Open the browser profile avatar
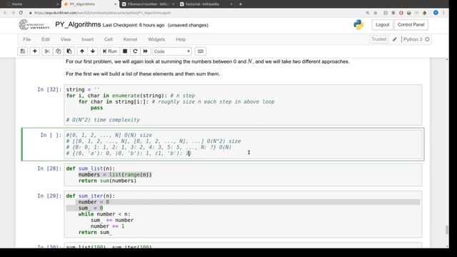This screenshot has height=257, width=457. pyautogui.click(x=436, y=13)
